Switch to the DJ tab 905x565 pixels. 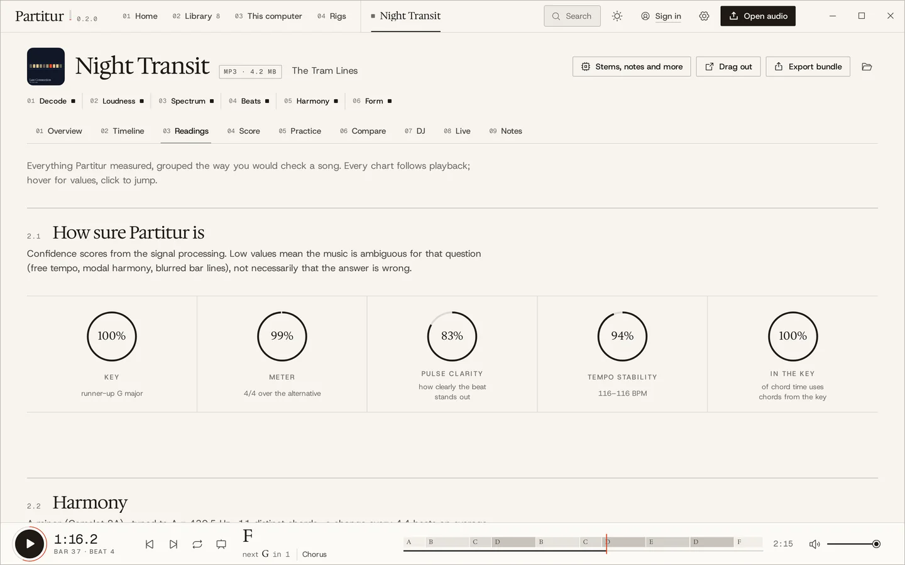[415, 131]
